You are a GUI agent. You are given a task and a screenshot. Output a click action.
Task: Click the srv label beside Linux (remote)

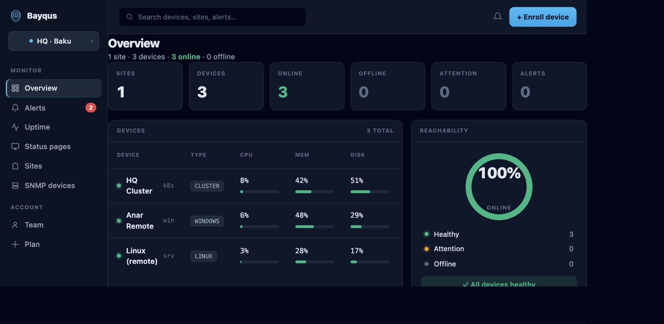pyautogui.click(x=169, y=256)
